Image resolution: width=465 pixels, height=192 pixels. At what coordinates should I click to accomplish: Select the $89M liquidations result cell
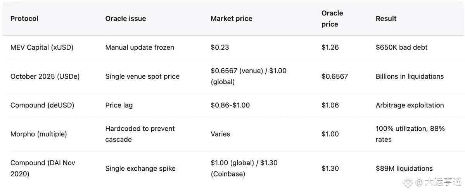[404, 168]
